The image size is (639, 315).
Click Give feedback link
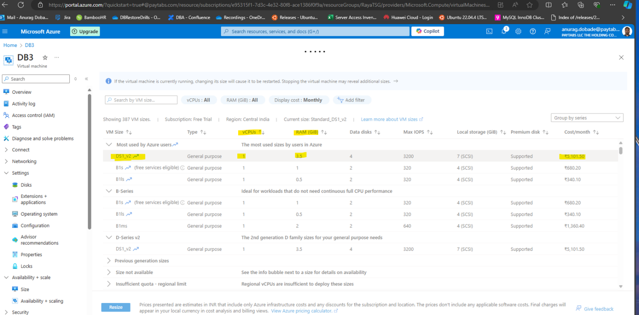point(595,309)
